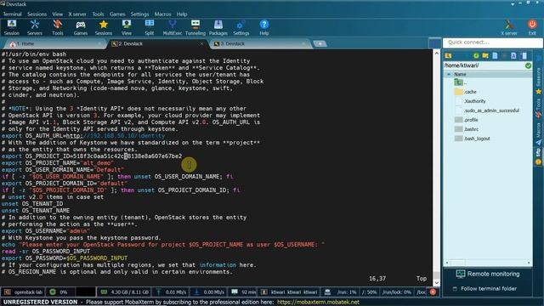Select the .sudo_as_admin_successful file
The height and width of the screenshot is (306, 544).
point(487,110)
